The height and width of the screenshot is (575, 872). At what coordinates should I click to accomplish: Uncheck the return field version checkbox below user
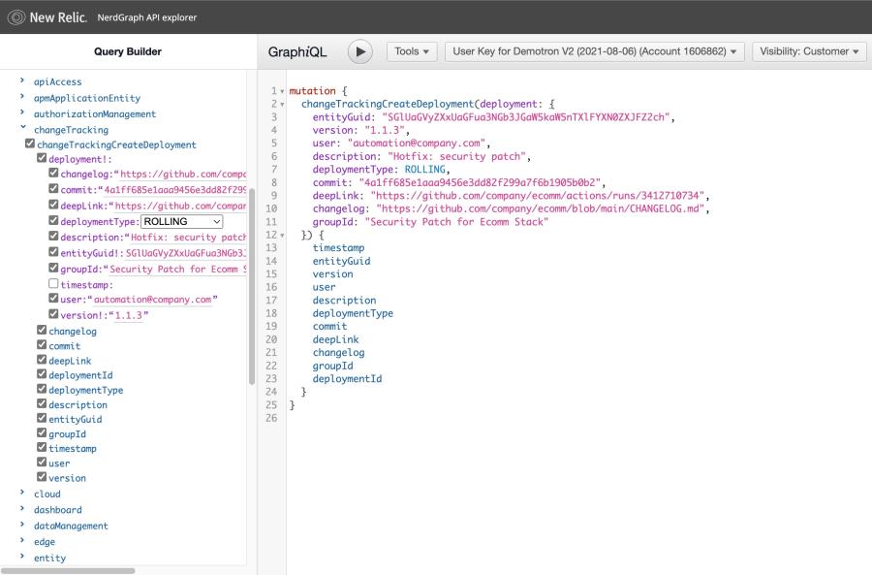click(x=42, y=476)
